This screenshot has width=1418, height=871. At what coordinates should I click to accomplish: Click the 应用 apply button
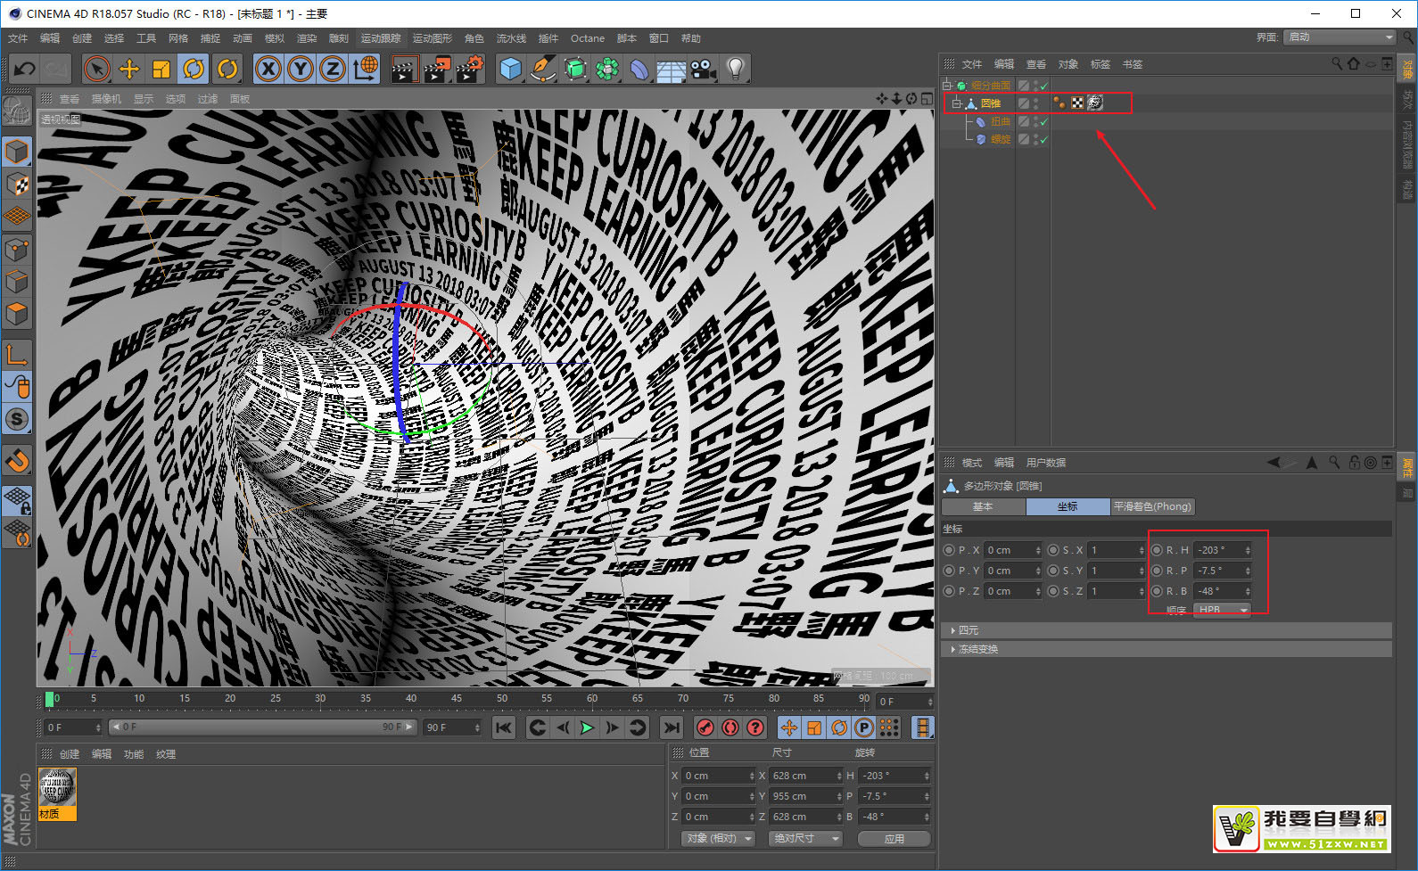click(894, 839)
